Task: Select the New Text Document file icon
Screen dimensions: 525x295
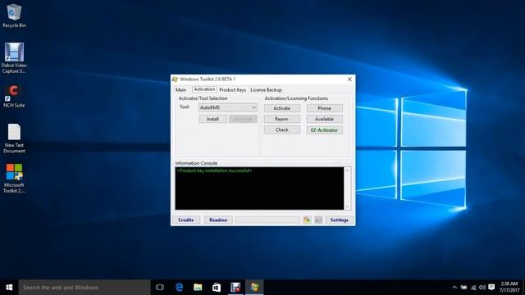Action: tap(14, 138)
